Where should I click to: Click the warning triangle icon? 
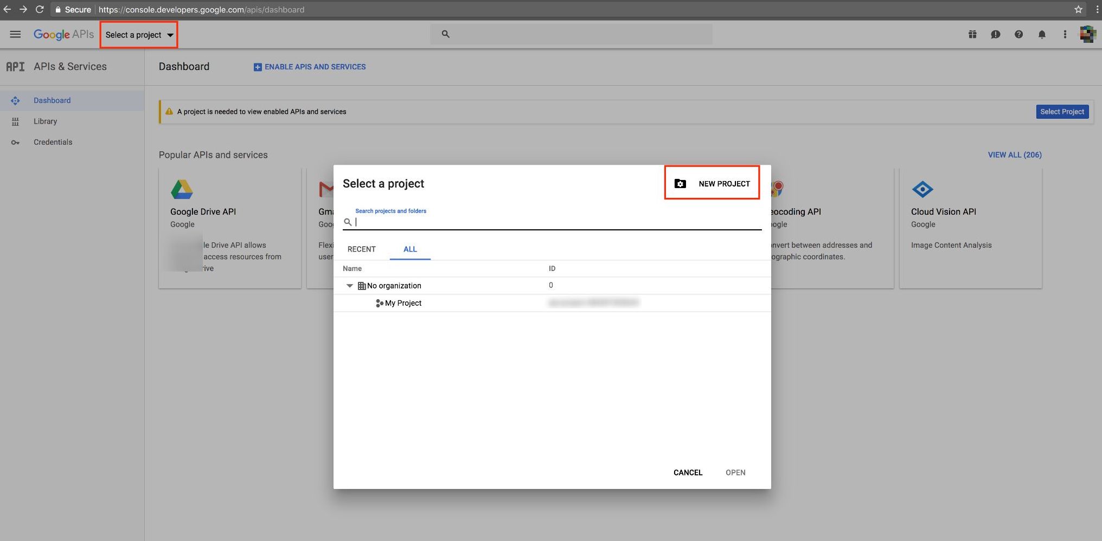(169, 112)
